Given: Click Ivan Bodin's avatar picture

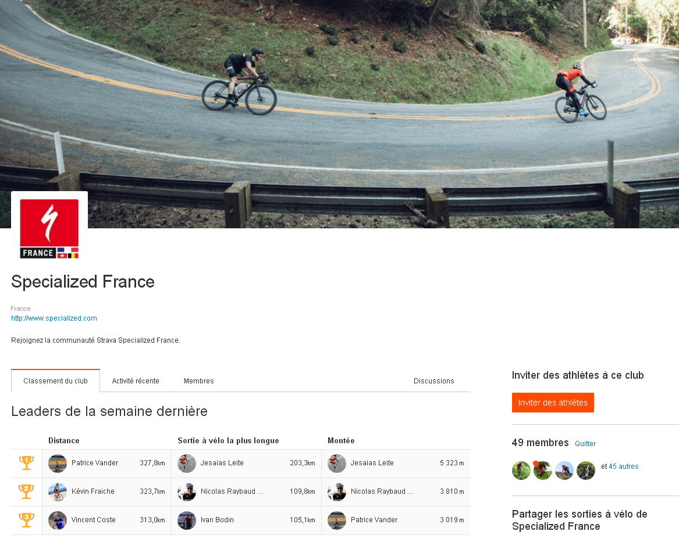Looking at the screenshot, I should (x=187, y=521).
